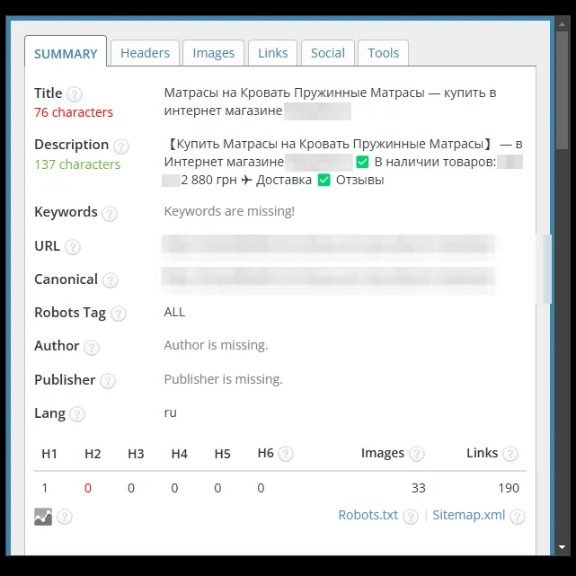Open the Sitemap.xml link
This screenshot has width=576, height=576.
469,515
